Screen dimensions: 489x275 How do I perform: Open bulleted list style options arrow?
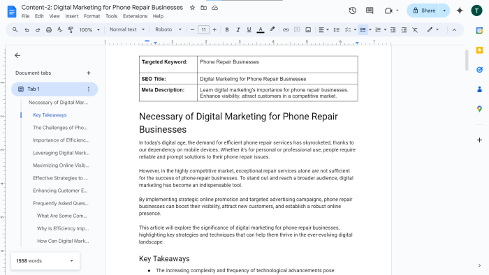click(370, 30)
